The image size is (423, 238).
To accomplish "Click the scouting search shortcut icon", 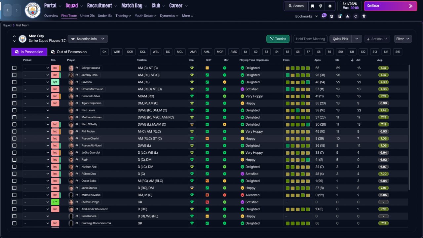I will pyautogui.click(x=348, y=16).
